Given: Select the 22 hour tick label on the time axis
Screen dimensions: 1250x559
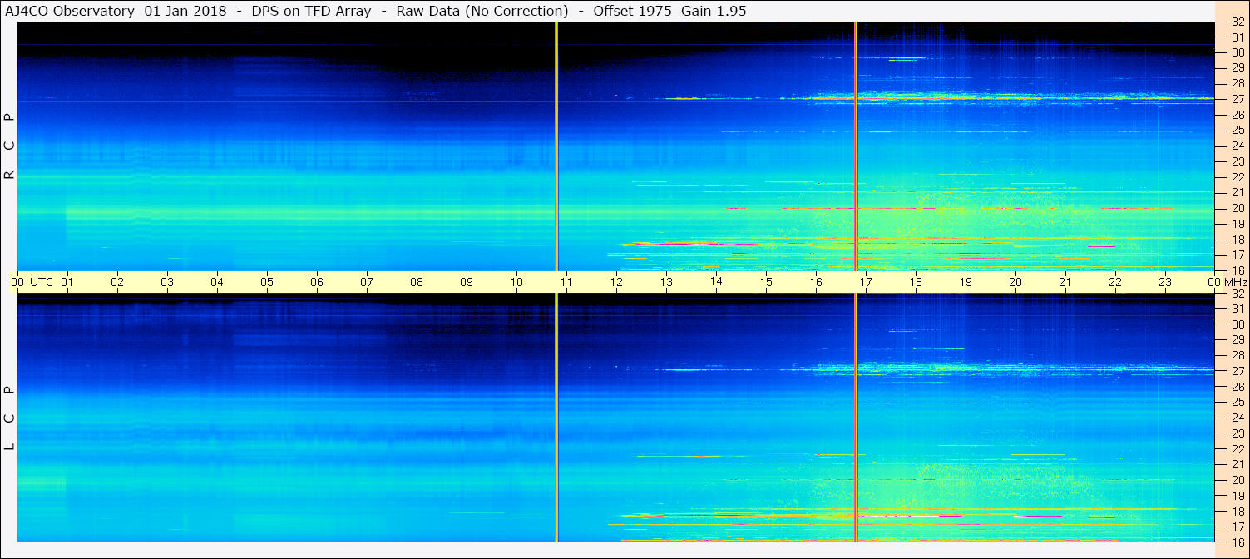Looking at the screenshot, I should point(1115,282).
